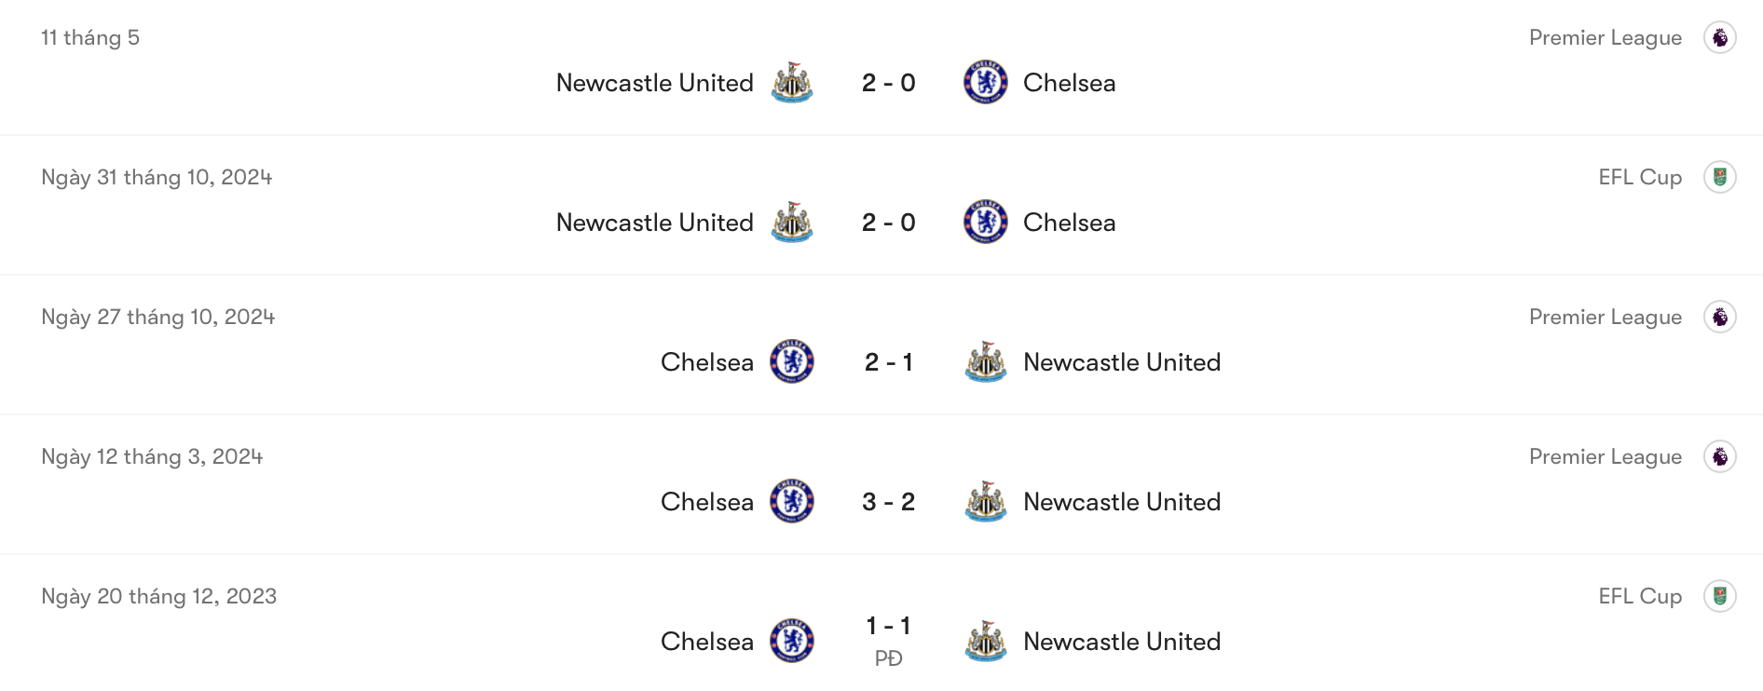Image resolution: width=1763 pixels, height=691 pixels.
Task: Select the date Ngày 27 tháng 10, 2024
Action: click(x=157, y=317)
